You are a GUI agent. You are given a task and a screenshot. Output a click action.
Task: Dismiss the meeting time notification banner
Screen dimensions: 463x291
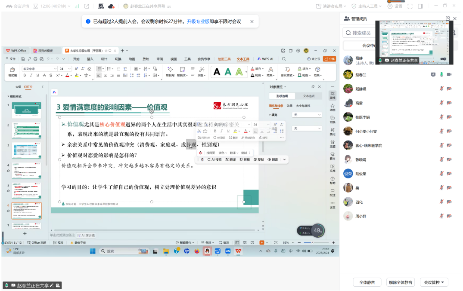coord(252,21)
